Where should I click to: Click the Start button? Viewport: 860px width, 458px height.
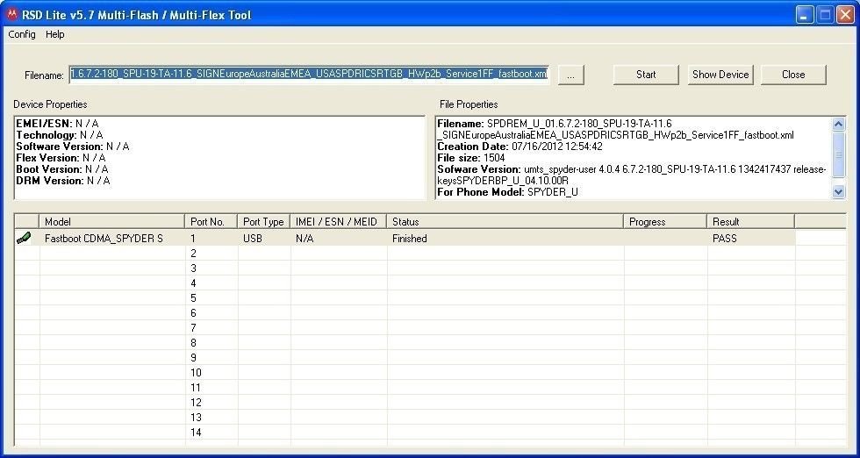pyautogui.click(x=646, y=75)
